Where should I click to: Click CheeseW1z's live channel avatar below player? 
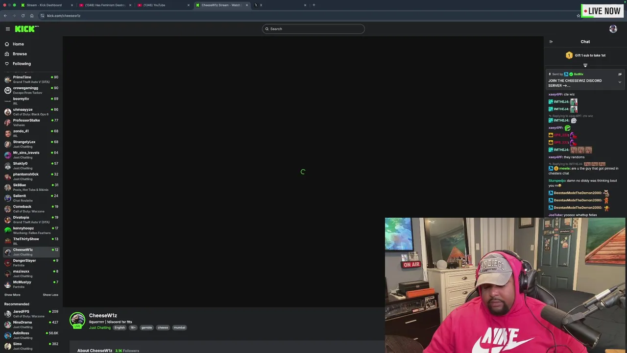pos(77,320)
